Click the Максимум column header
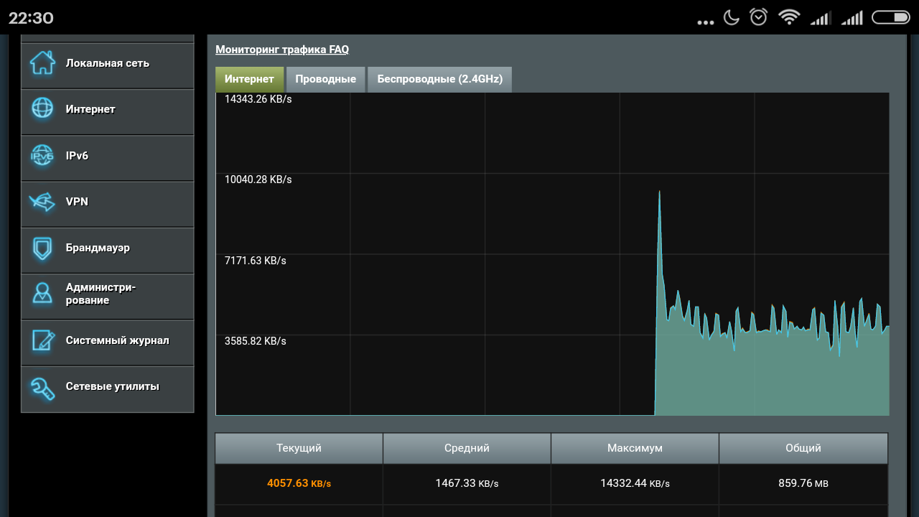This screenshot has width=919, height=517. click(635, 448)
